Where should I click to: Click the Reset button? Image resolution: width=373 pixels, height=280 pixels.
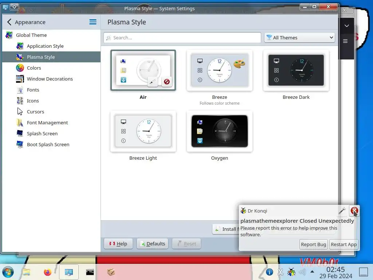[186, 244]
